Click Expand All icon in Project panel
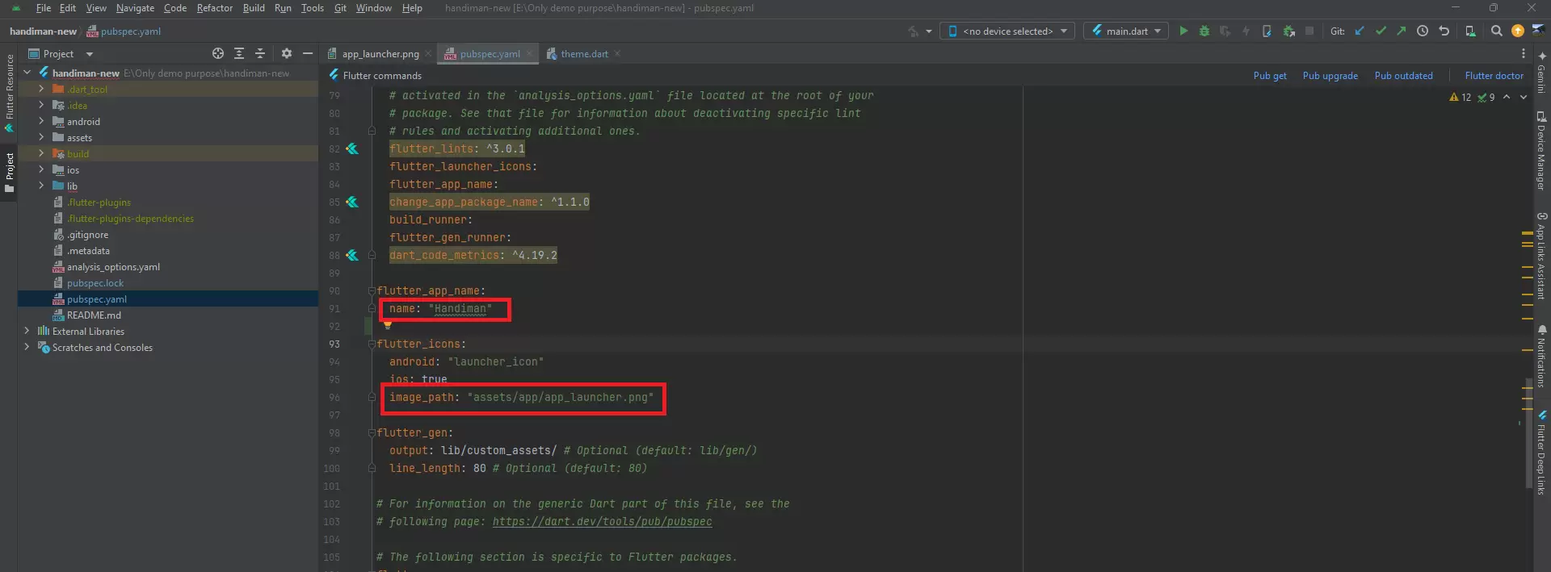The width and height of the screenshot is (1551, 572). tap(239, 53)
